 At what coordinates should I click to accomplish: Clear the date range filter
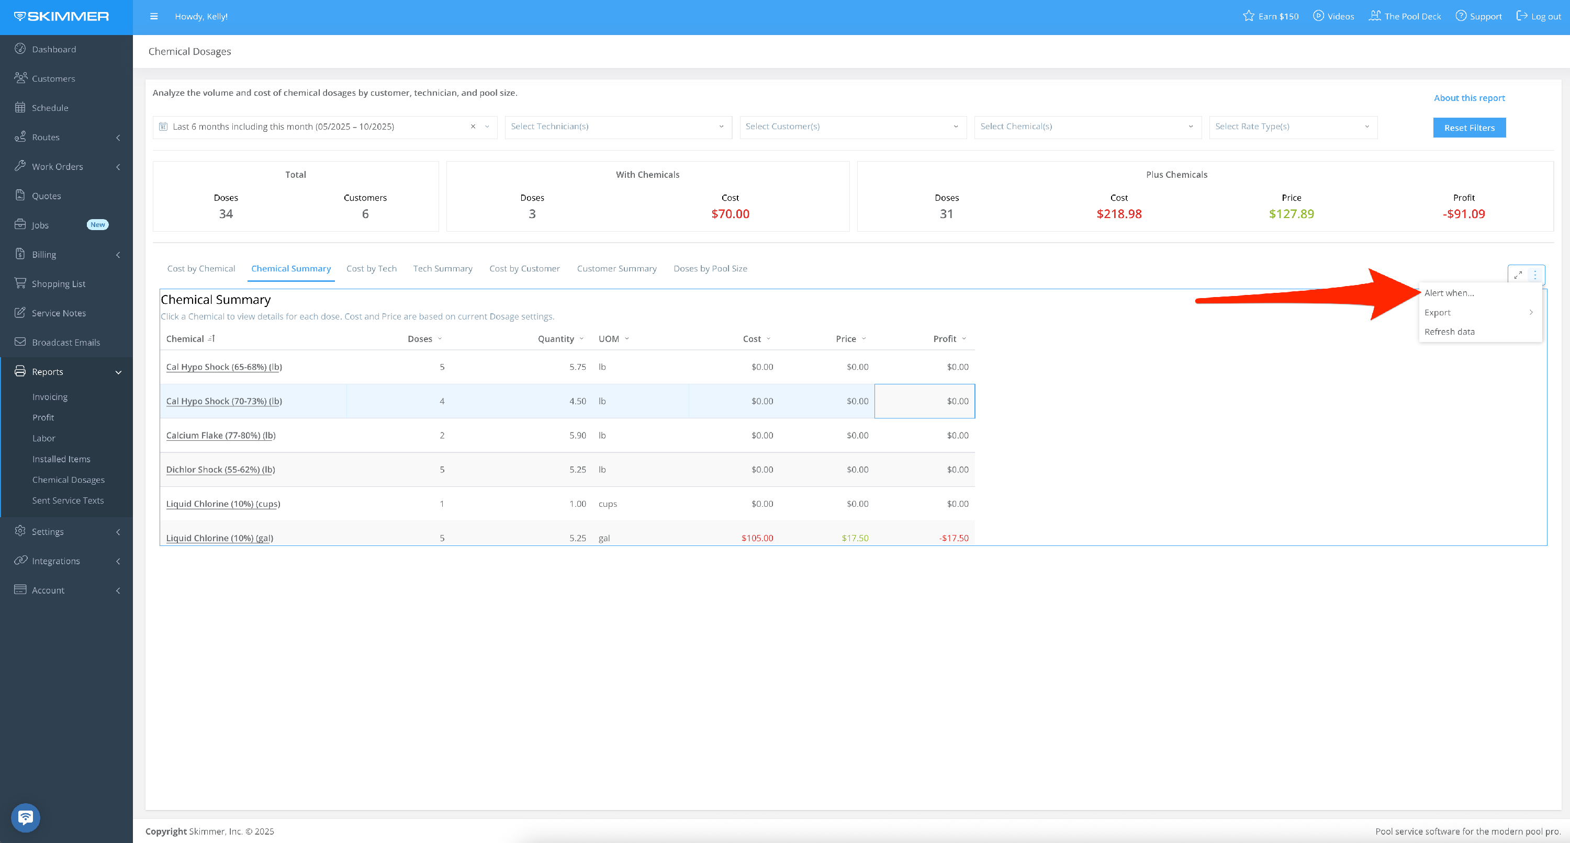[473, 127]
